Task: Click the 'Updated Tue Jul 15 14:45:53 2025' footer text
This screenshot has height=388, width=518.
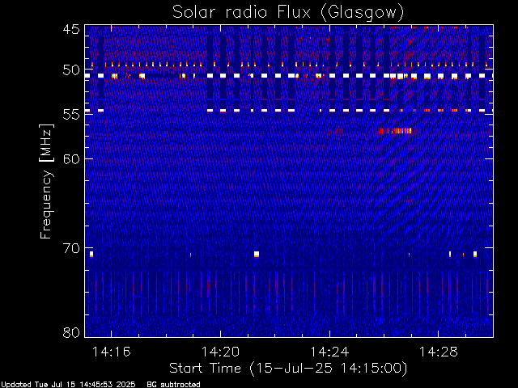Action: pos(68,385)
